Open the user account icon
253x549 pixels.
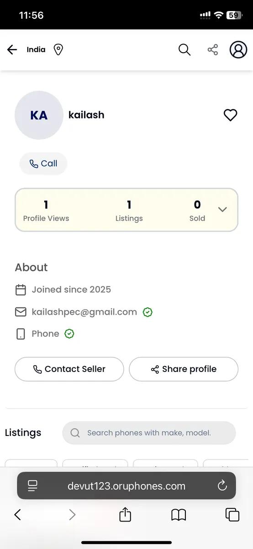(x=238, y=49)
